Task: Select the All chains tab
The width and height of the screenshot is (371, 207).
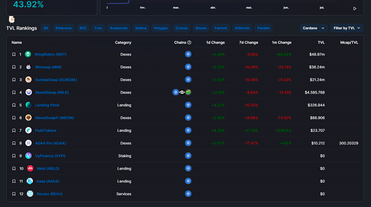Action: pyautogui.click(x=46, y=28)
